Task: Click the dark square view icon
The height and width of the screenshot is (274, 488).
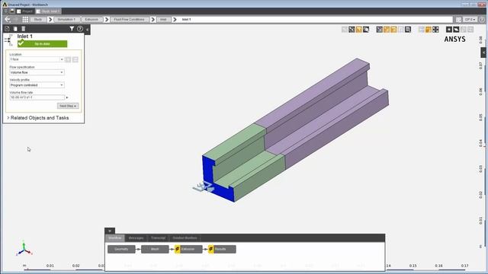Action: 449,30
